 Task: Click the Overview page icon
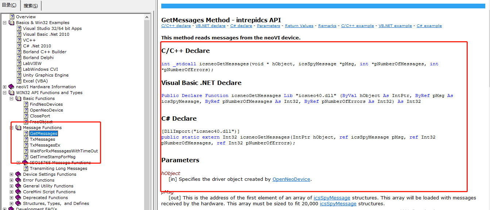(12, 17)
